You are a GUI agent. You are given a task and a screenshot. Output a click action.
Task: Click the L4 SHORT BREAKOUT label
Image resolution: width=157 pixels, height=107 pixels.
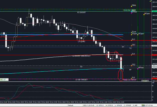coord(81,56)
